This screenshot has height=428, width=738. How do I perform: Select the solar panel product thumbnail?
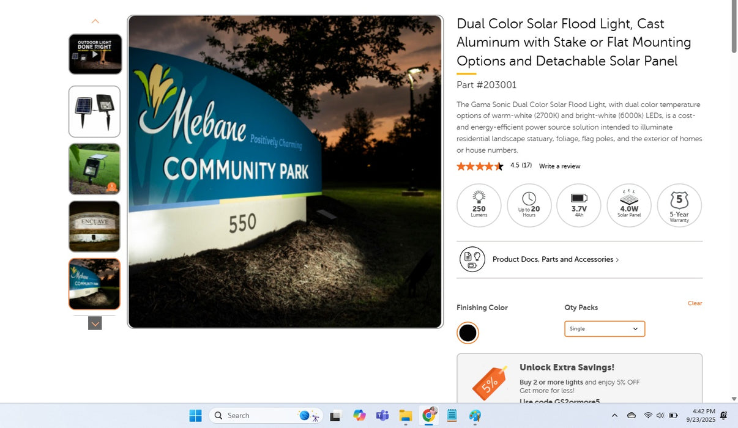(95, 111)
